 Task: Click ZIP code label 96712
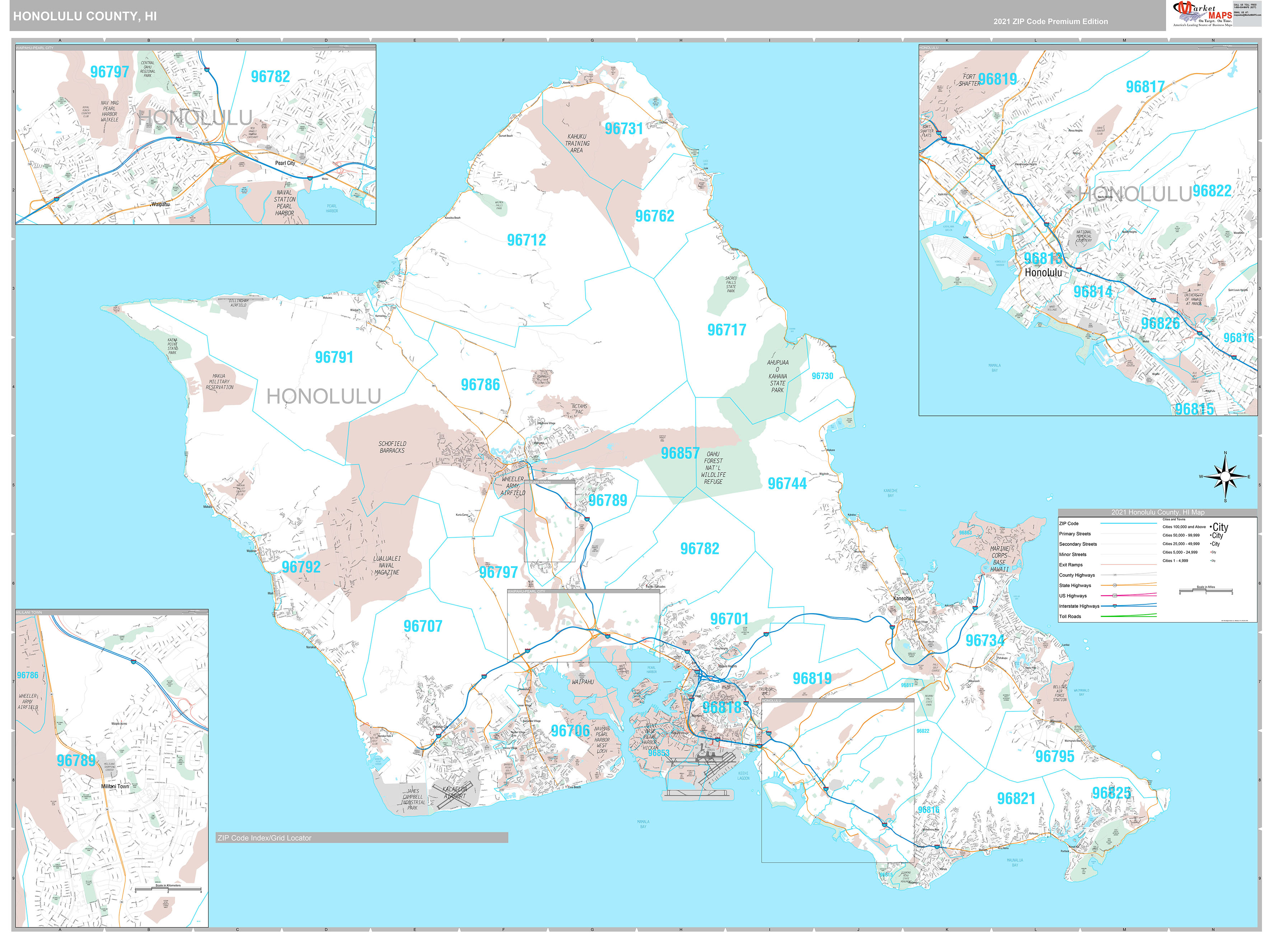pos(527,240)
